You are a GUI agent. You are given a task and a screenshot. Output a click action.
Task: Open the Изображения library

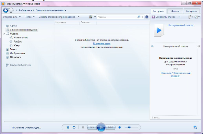click(15, 53)
